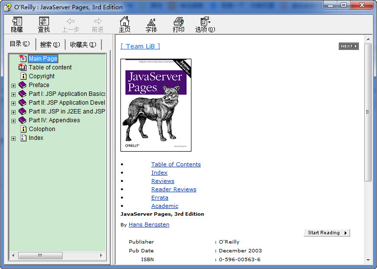Select the Colophon tree item
Viewport: 377px width, 269px height.
point(42,129)
